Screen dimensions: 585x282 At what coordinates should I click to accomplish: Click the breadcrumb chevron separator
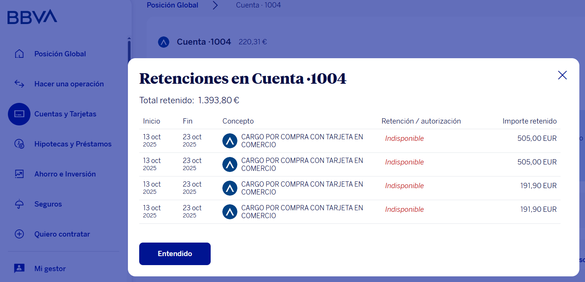click(x=215, y=5)
